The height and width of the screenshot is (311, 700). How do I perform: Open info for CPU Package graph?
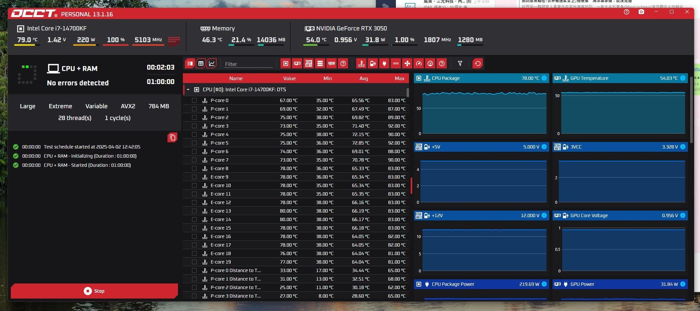coord(544,78)
